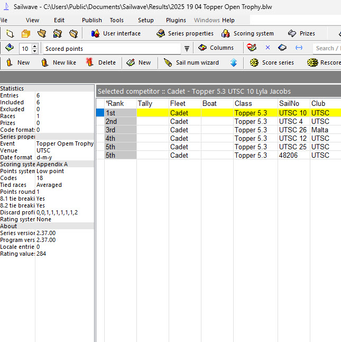Image resolution: width=341 pixels, height=342 pixels.
Task: Adjust the font size stepper showing 10
Action: (x=35, y=49)
